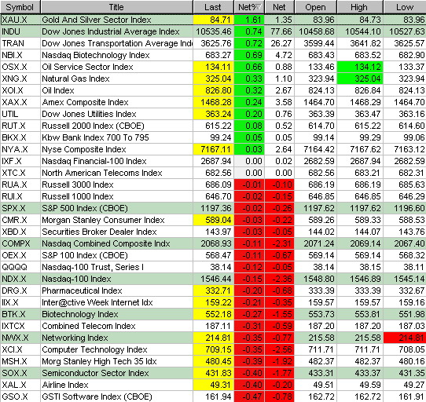Click the Airline Index title cell

point(116,385)
